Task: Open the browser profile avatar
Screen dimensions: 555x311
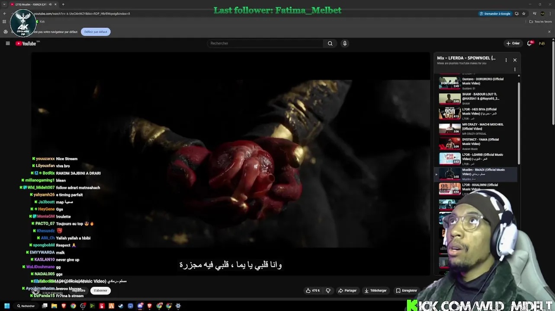Action: (x=542, y=13)
